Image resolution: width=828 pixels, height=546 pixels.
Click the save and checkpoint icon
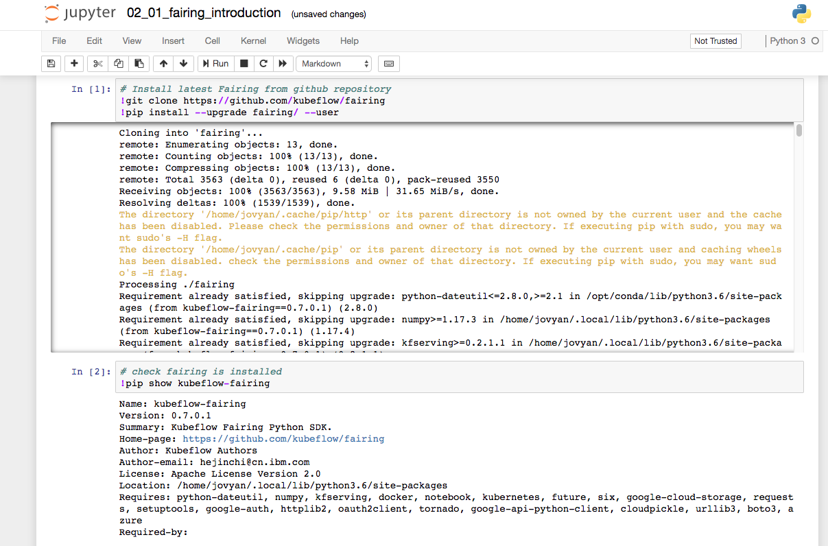(x=51, y=64)
